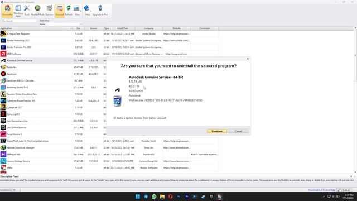
Task: Click the Continue button in dialog
Action: pos(217,131)
